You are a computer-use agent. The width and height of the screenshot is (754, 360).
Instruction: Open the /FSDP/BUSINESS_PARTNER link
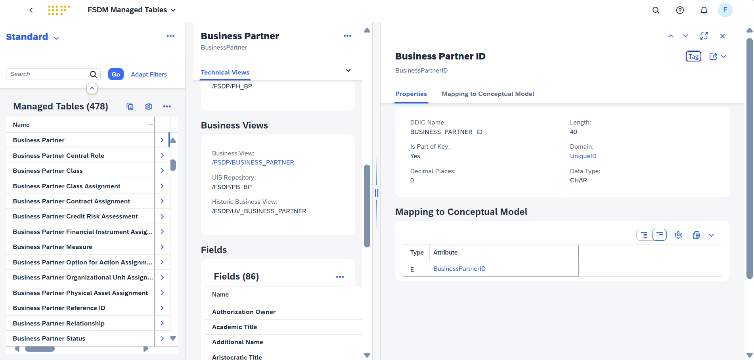[x=253, y=163]
